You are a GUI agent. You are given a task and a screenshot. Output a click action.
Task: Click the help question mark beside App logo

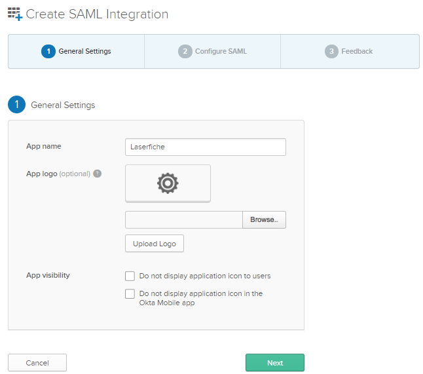97,174
